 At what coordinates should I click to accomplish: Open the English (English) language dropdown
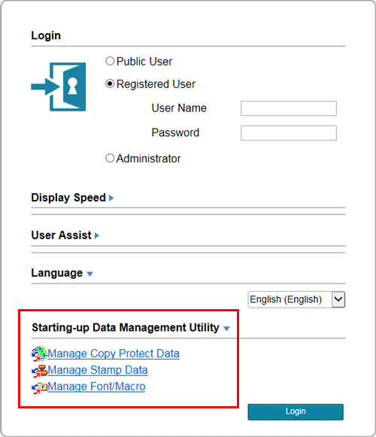click(x=296, y=299)
